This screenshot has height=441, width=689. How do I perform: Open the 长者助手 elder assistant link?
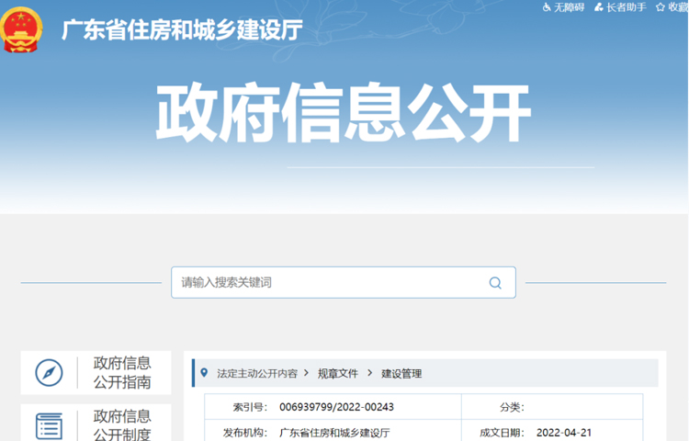click(620, 7)
